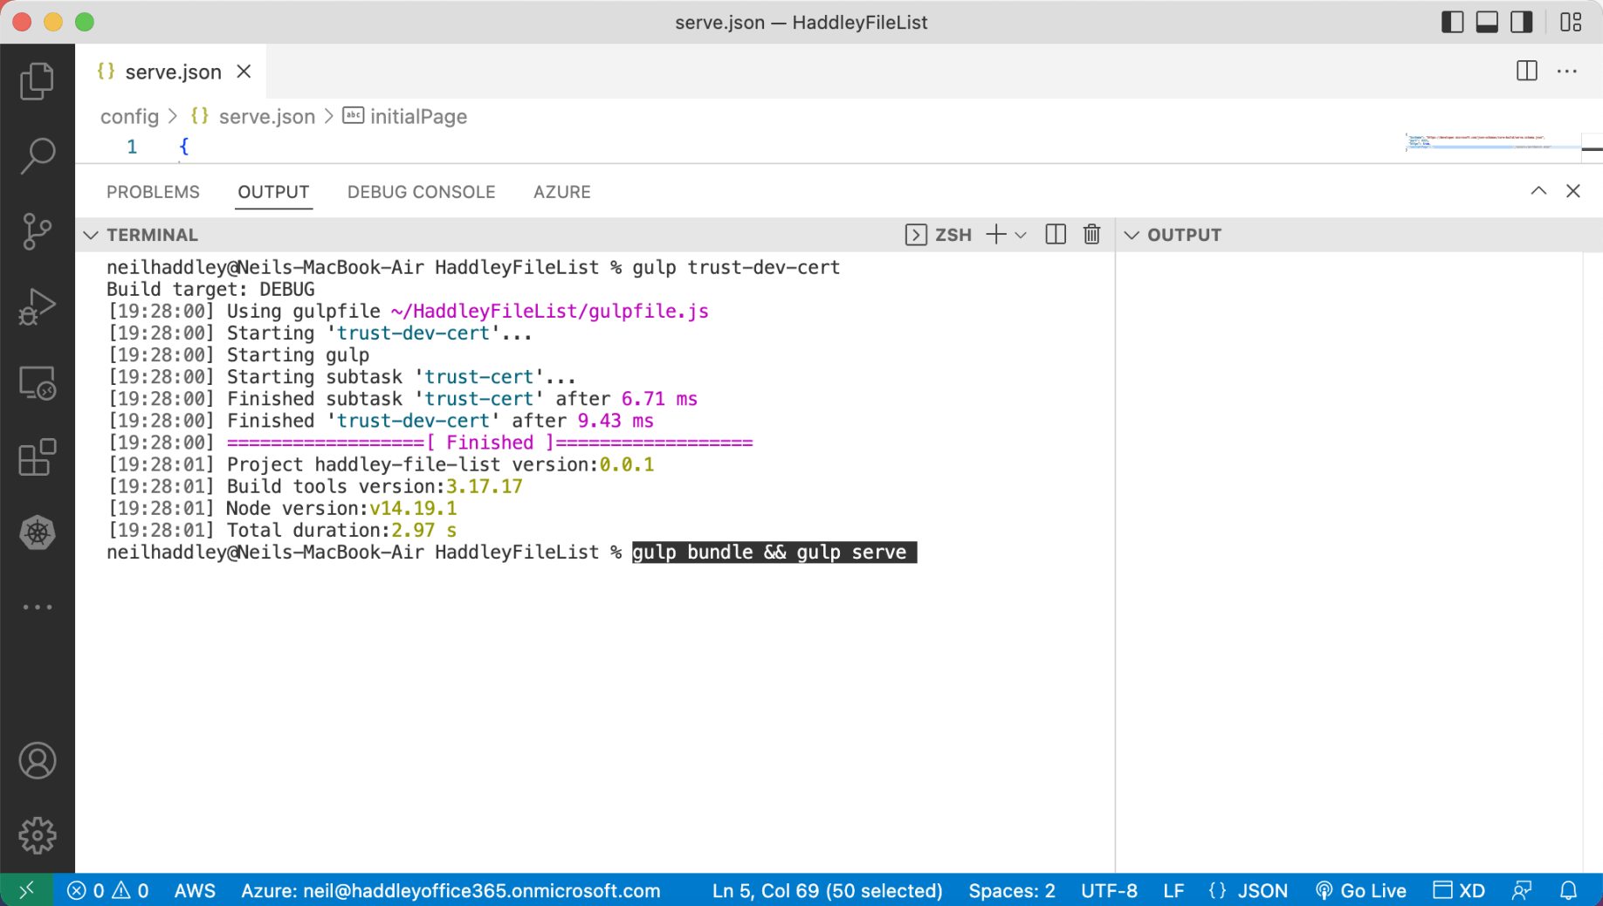Click the editor minimap preview

click(x=1484, y=142)
